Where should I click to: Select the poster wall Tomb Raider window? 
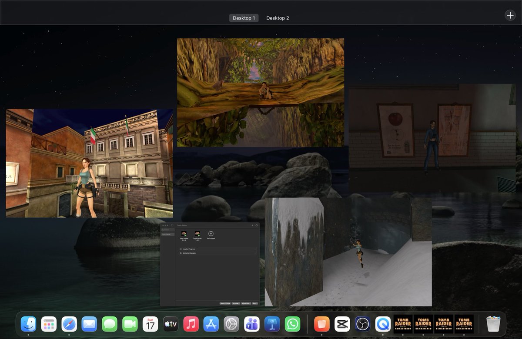point(432,138)
